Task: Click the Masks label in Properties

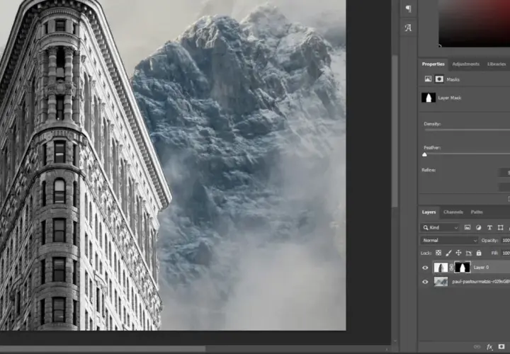Action: (453, 79)
